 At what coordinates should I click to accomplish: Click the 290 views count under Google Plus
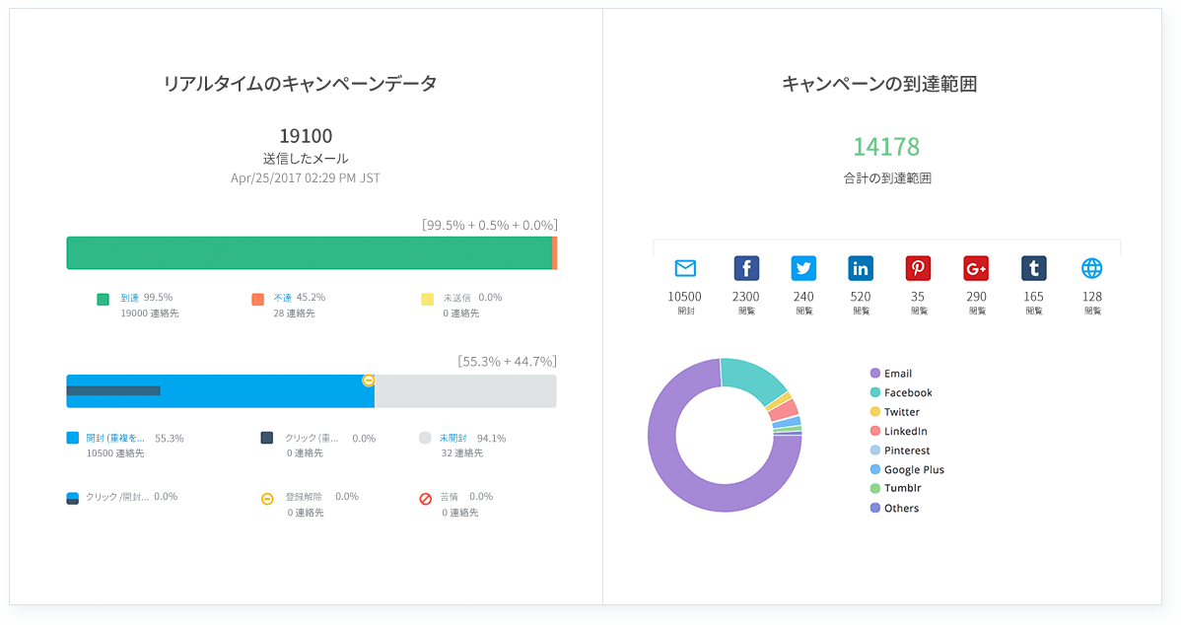click(x=977, y=297)
